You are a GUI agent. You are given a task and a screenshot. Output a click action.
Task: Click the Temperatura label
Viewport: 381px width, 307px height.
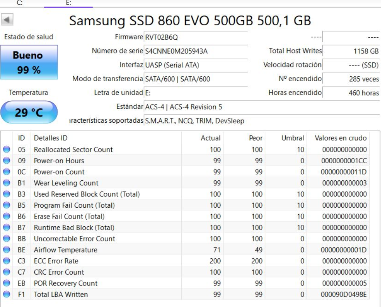[28, 92]
